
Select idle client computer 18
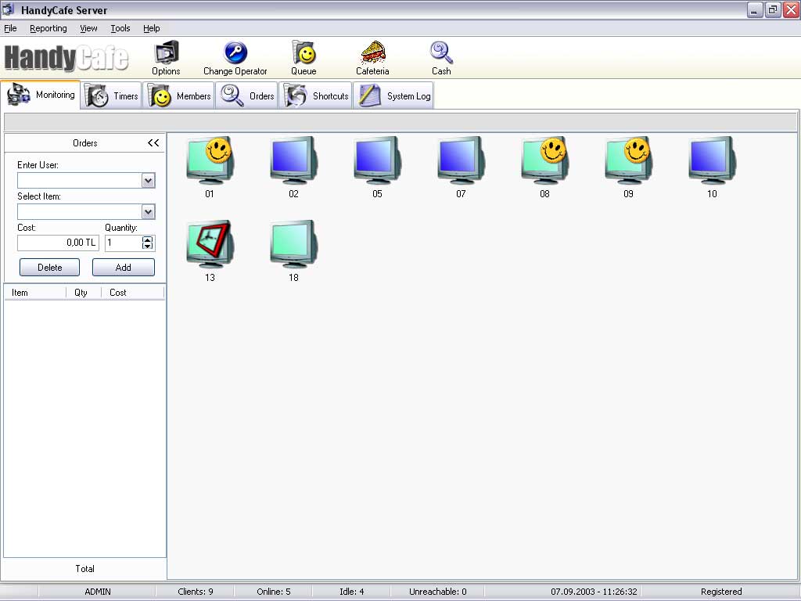293,245
